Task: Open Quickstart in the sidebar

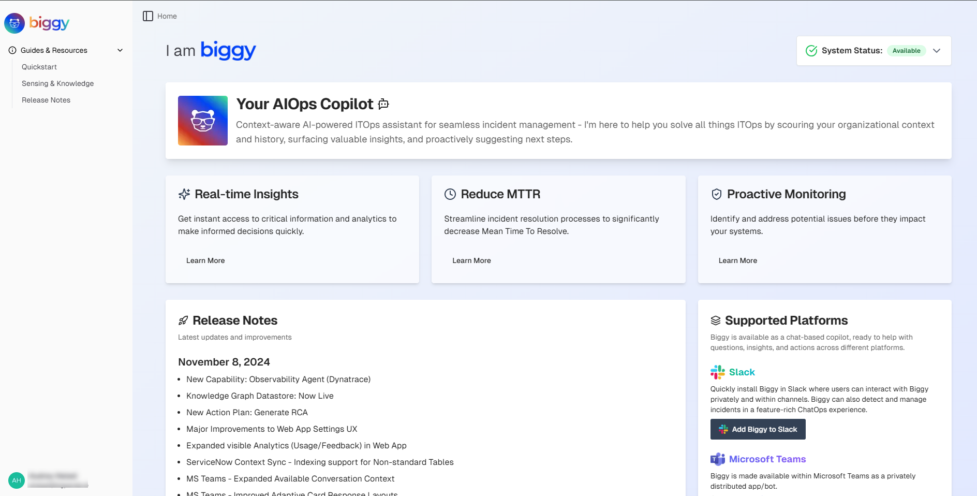Action: 39,67
